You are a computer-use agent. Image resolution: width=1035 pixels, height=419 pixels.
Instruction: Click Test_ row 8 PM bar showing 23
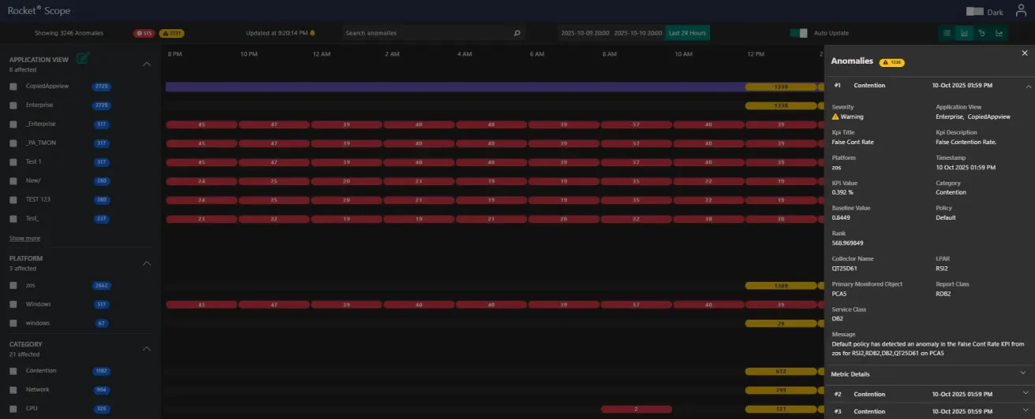pos(201,219)
